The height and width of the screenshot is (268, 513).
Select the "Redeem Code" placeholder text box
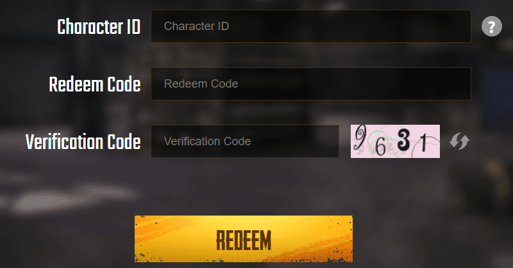tap(311, 84)
